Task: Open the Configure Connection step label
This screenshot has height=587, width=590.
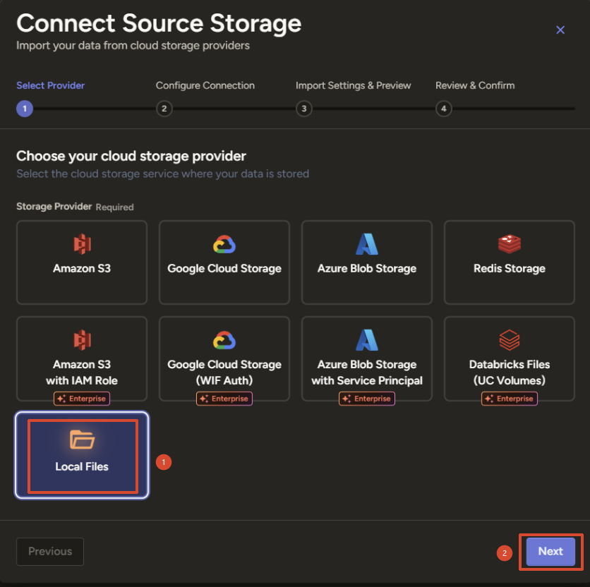Action: tap(205, 85)
